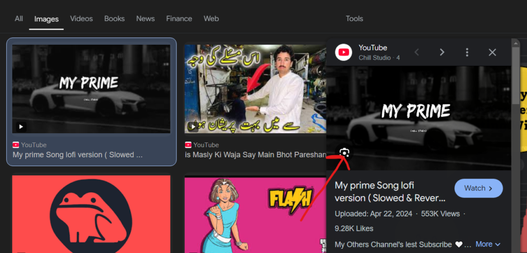Open the Tools menu

[355, 19]
